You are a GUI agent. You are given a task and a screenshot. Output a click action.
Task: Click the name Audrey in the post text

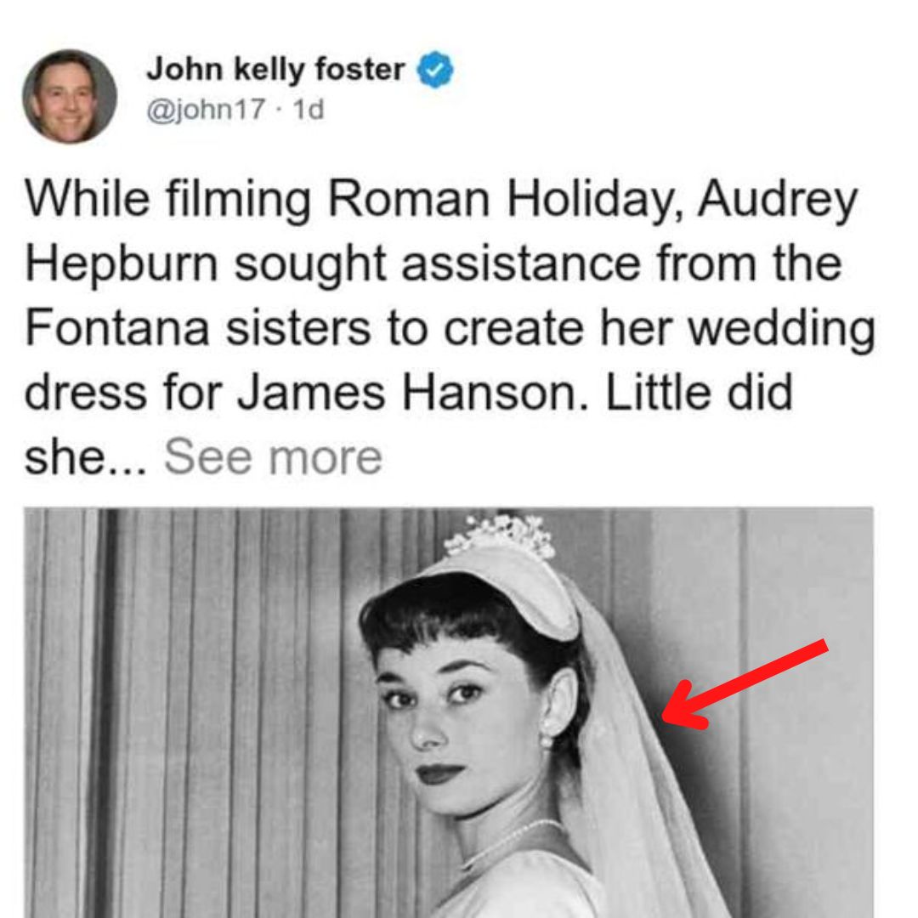pyautogui.click(x=778, y=199)
